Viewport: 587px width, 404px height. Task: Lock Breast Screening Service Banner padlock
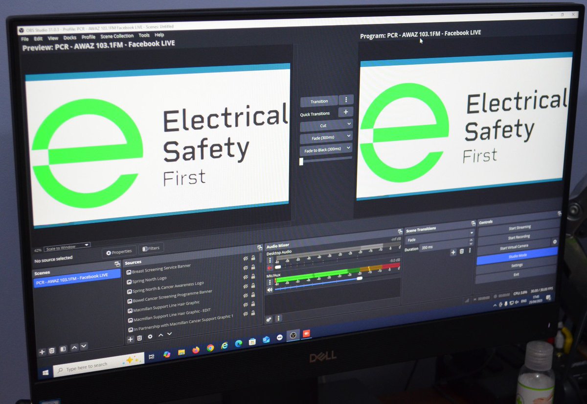click(x=253, y=257)
